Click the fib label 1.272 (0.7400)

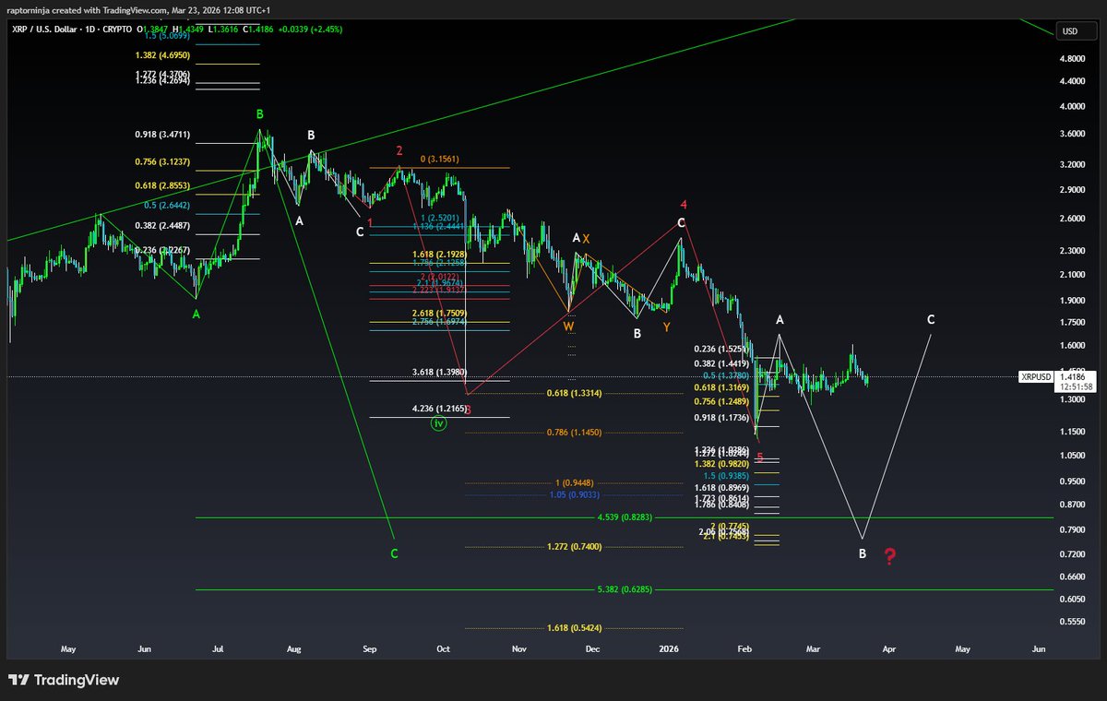pyautogui.click(x=573, y=547)
